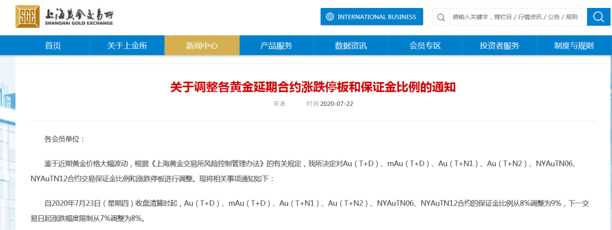Open the 制度与规则 menu
Screen dimensions: 612x230
point(573,45)
